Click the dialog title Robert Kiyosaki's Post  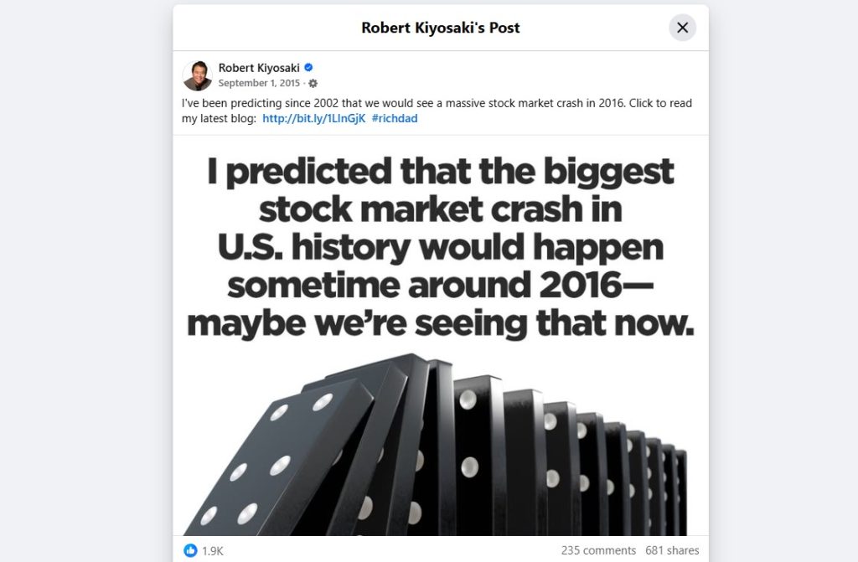click(x=442, y=27)
